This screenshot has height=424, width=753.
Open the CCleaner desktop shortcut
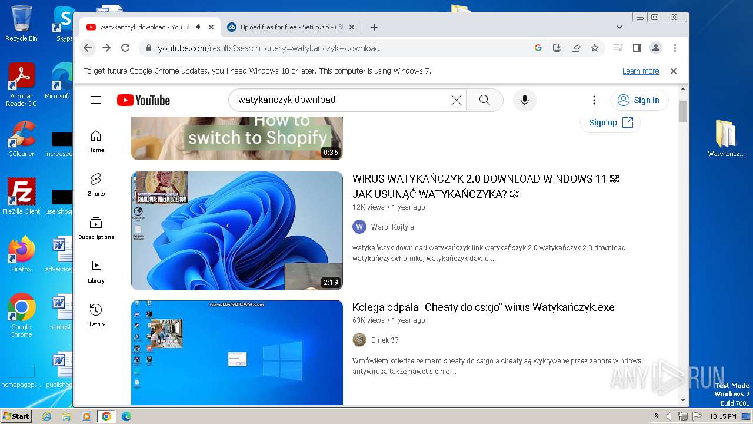tap(21, 139)
